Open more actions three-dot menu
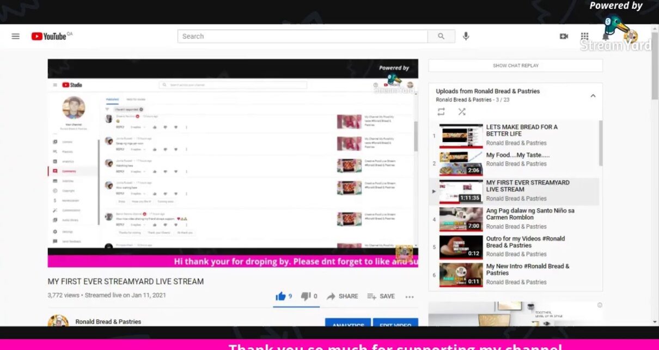This screenshot has width=659, height=350. coord(410,297)
